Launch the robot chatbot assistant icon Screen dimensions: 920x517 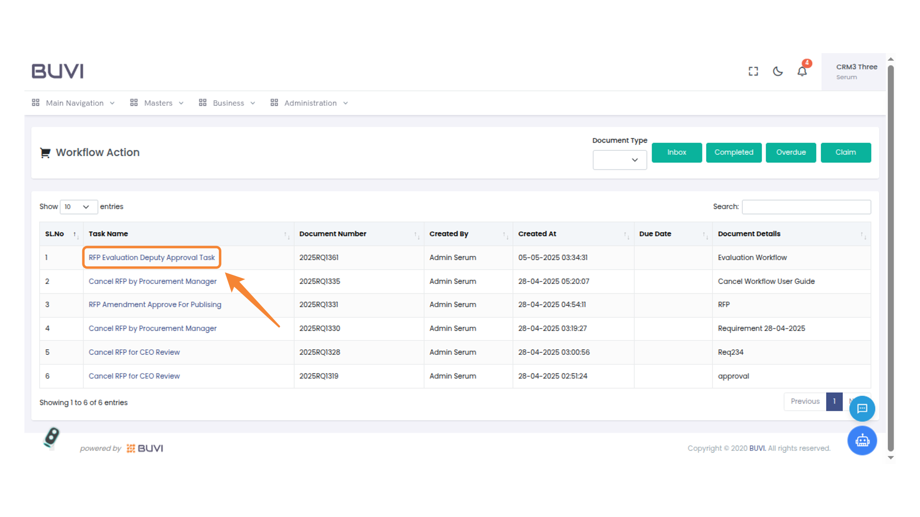[862, 440]
